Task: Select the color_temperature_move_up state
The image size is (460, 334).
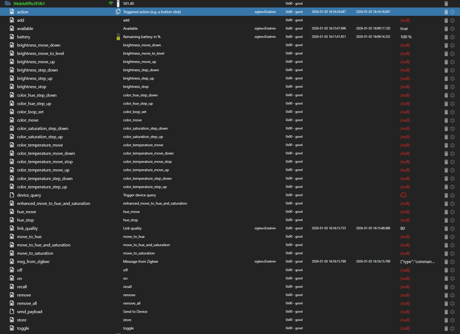Action: [x=43, y=170]
